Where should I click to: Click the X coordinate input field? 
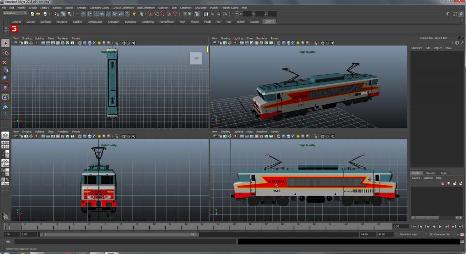[247, 14]
